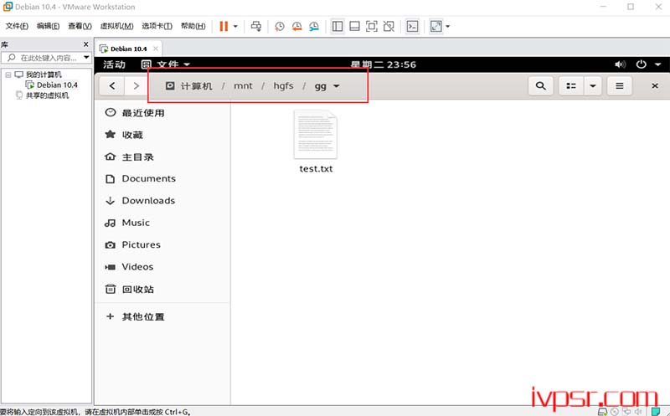Click the CD/DVD status bar icon

pyautogui.click(x=615, y=412)
